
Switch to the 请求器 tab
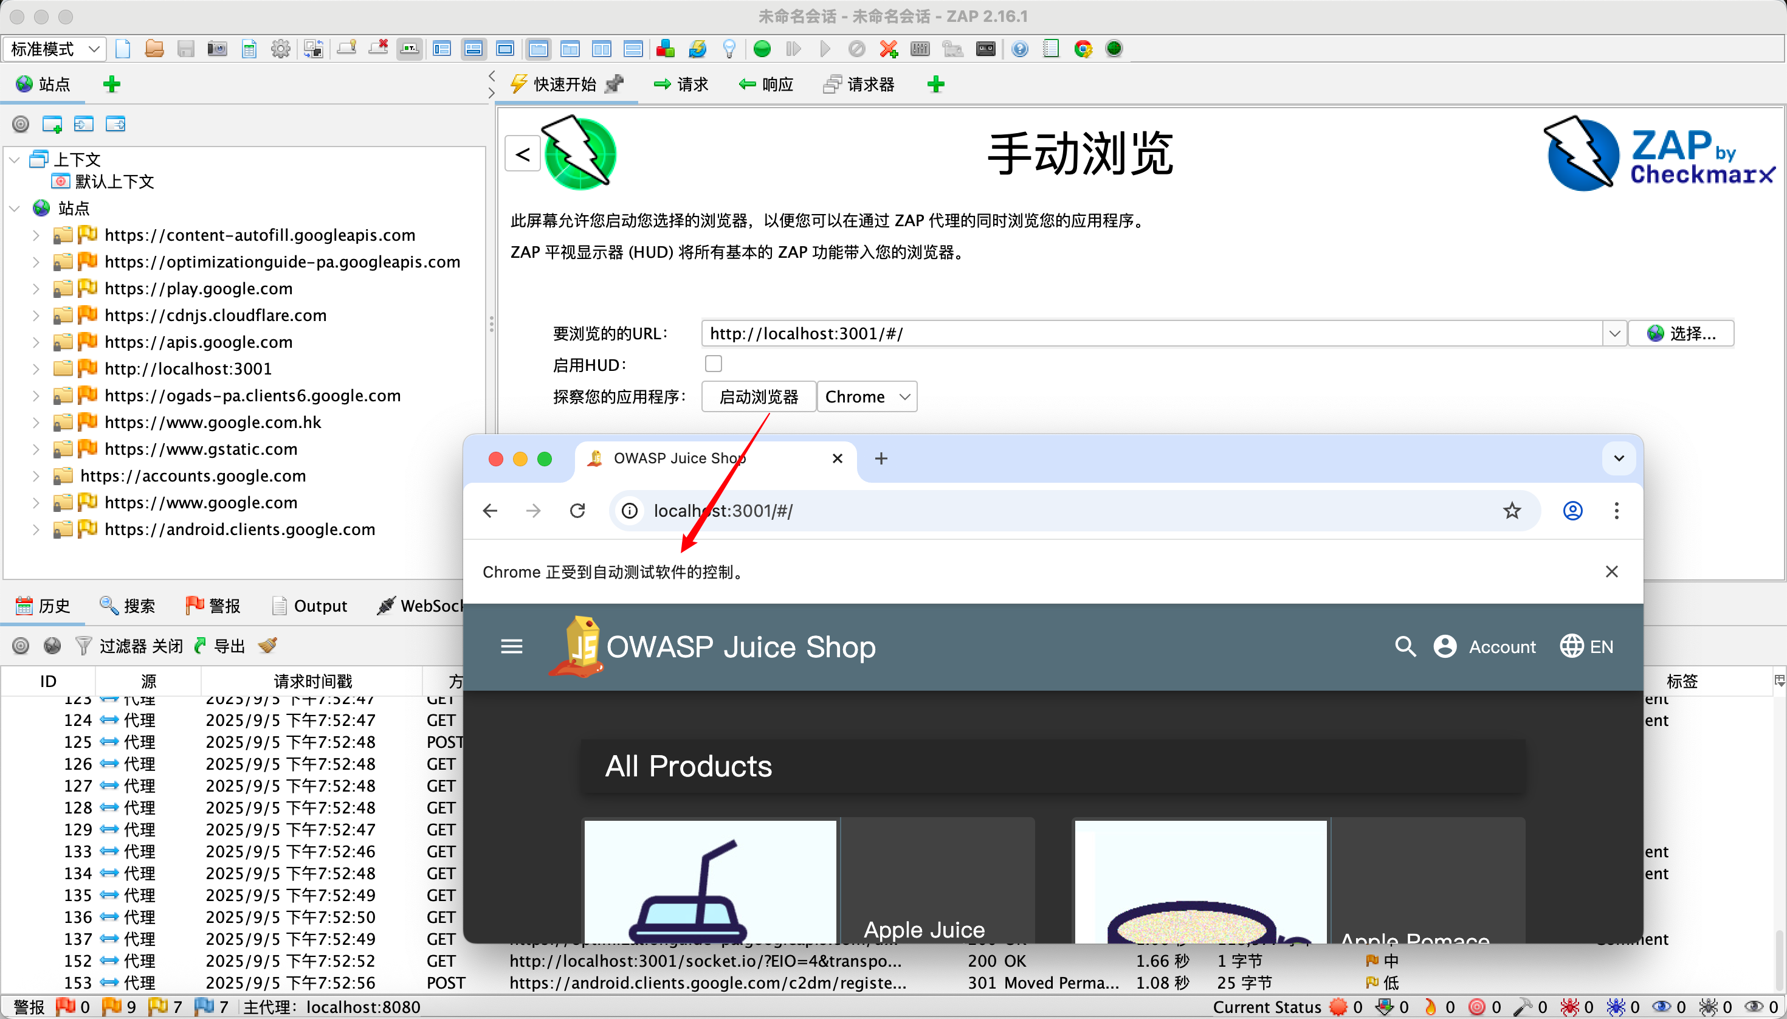pyautogui.click(x=859, y=85)
